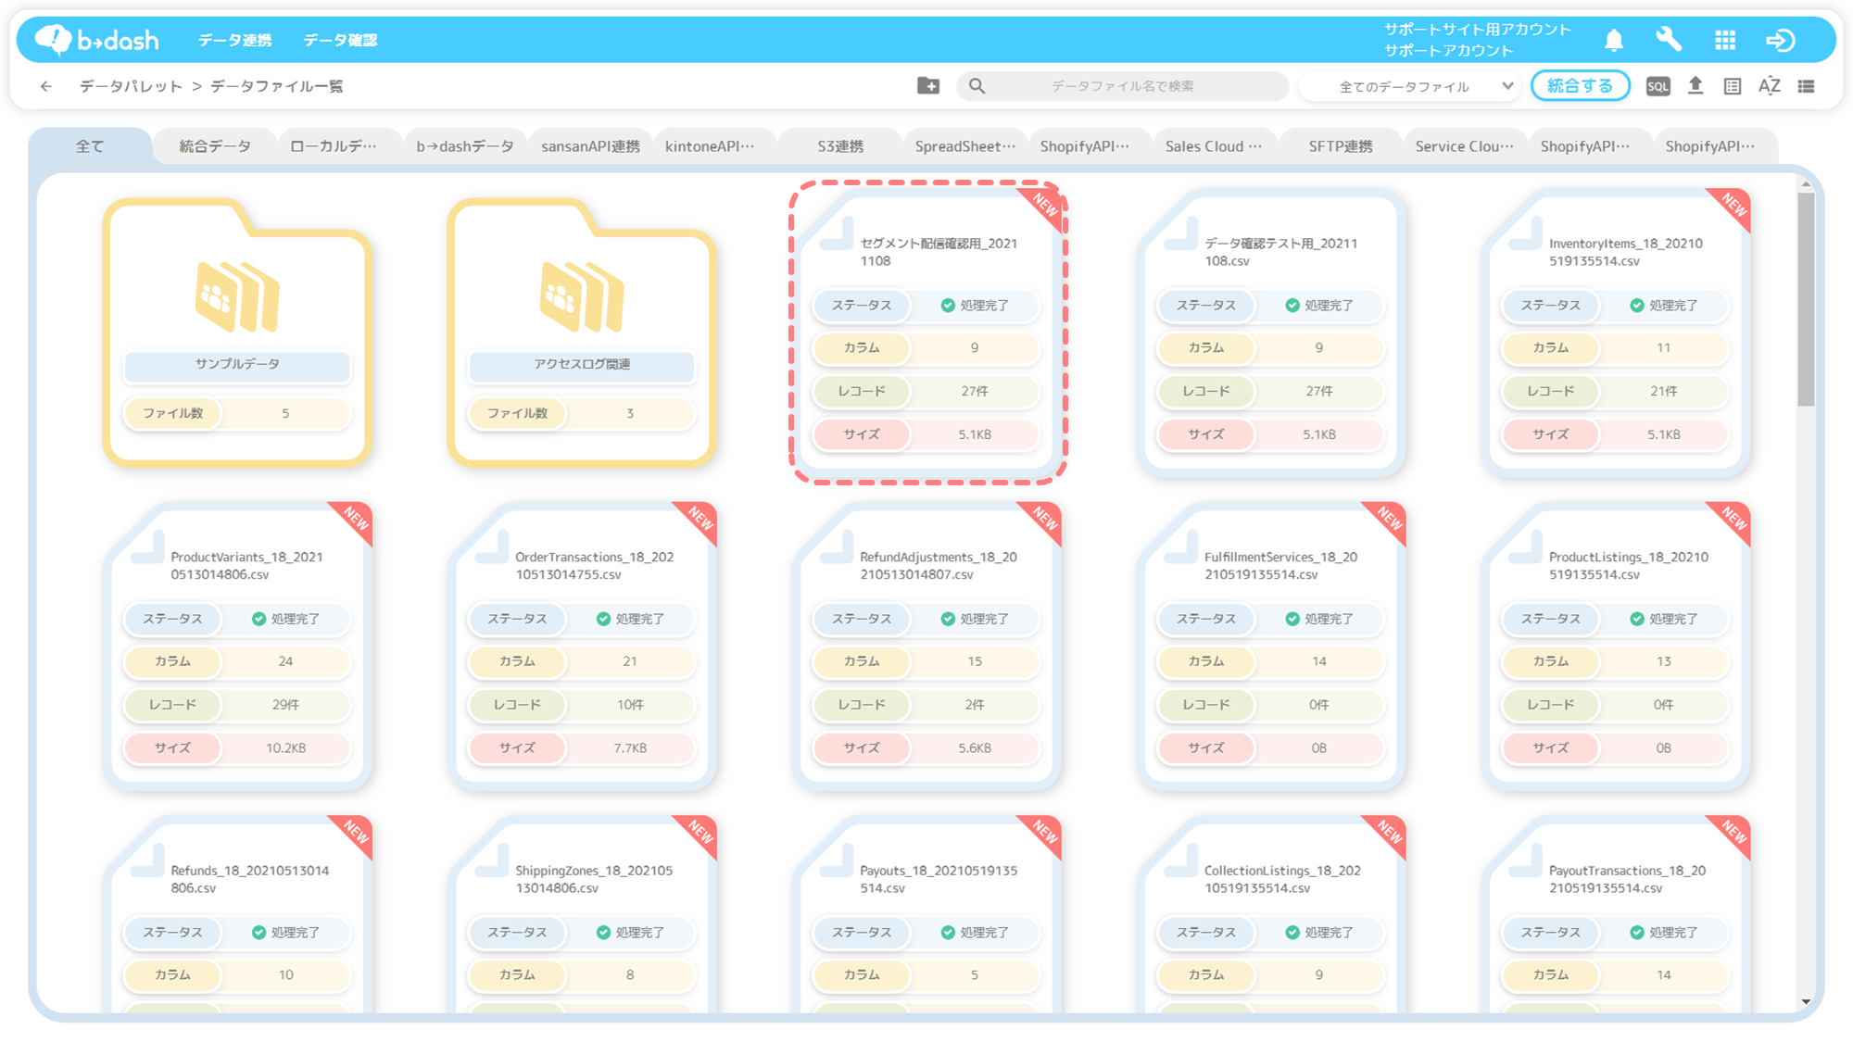
Task: Click ファイル数 5 on サンプルデータ folder
Action: pyautogui.click(x=237, y=413)
